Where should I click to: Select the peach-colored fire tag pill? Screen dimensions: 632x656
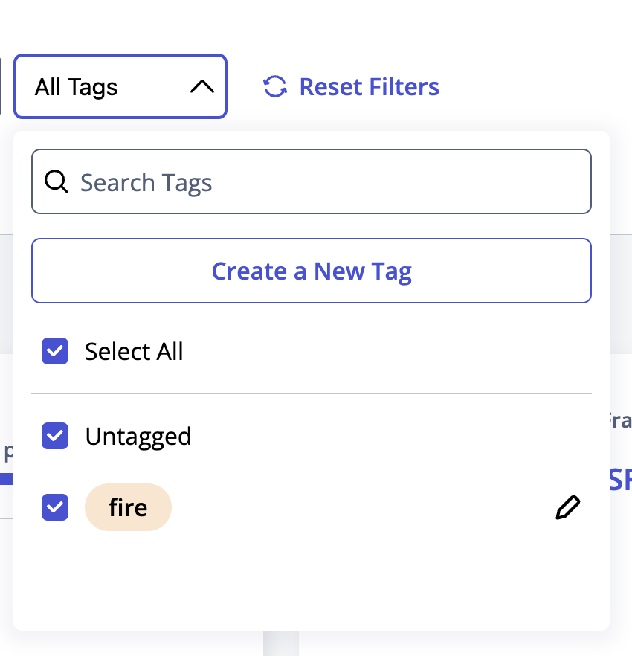[x=128, y=507]
